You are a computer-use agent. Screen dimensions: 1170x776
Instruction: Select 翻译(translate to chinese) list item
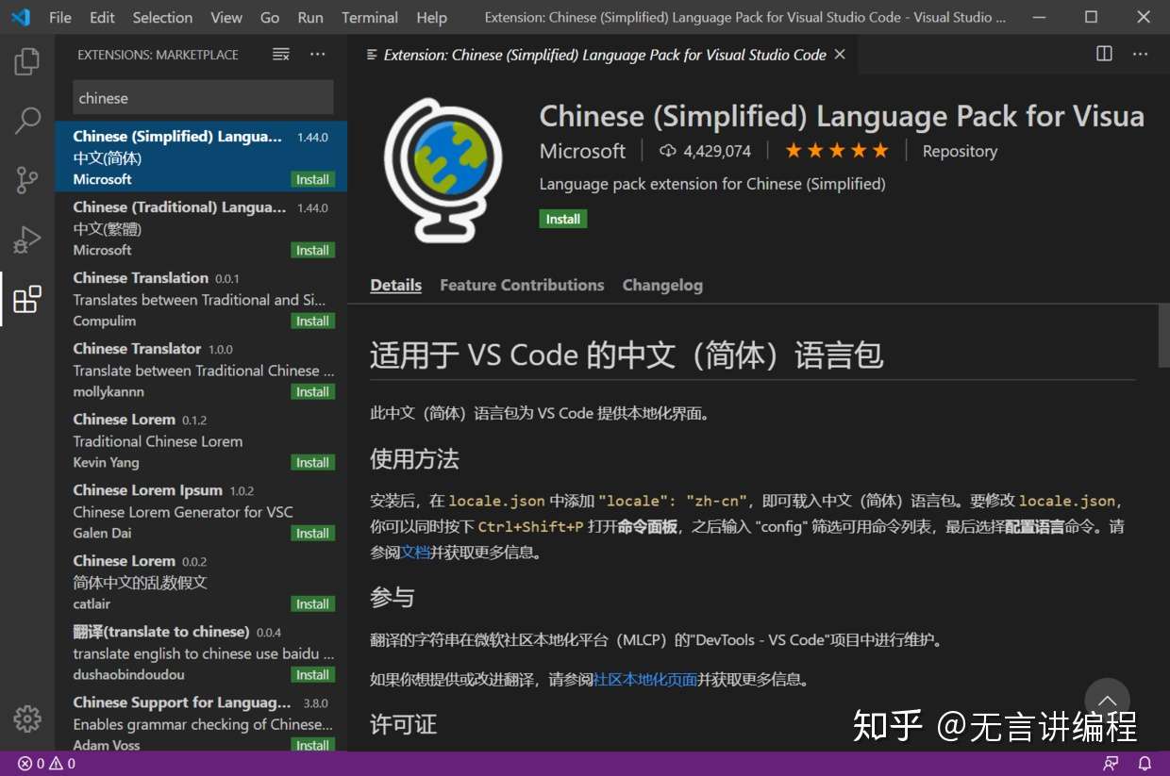click(201, 652)
